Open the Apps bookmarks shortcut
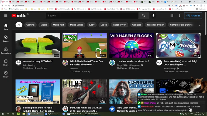Image resolution: width=207 pixels, height=116 pixels. pos(4,9)
